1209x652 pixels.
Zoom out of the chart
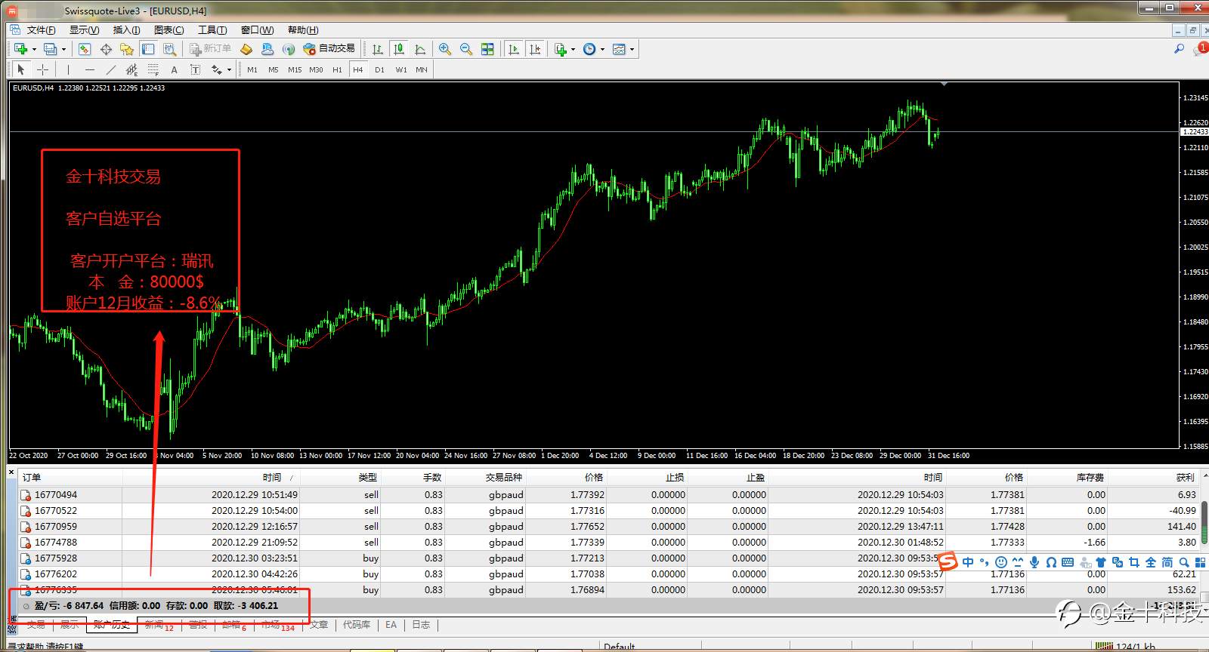click(x=466, y=49)
